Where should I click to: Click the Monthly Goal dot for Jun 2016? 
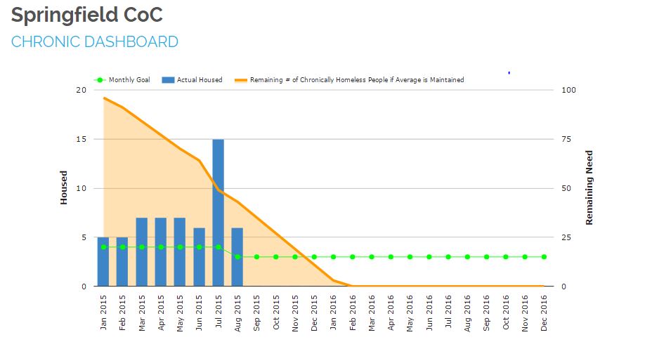[429, 257]
